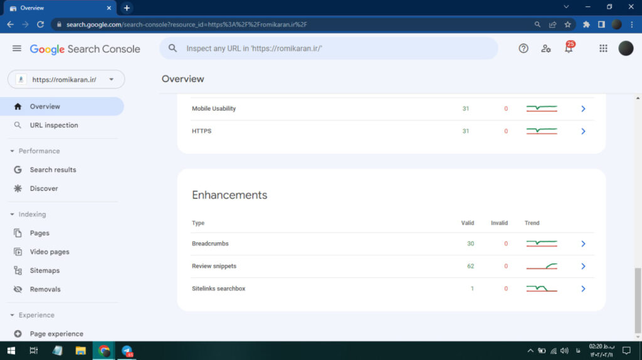Click the Breadcrumbs trend chart
Image resolution: width=642 pixels, height=360 pixels.
[x=542, y=244]
